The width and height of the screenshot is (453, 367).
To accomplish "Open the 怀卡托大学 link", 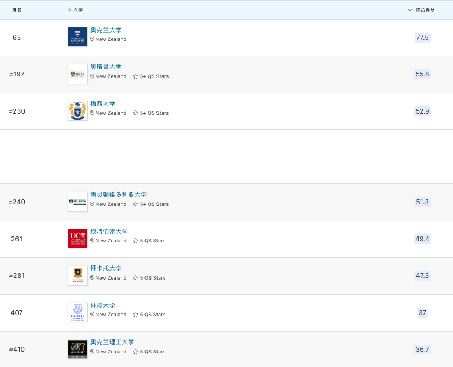I will pos(106,268).
